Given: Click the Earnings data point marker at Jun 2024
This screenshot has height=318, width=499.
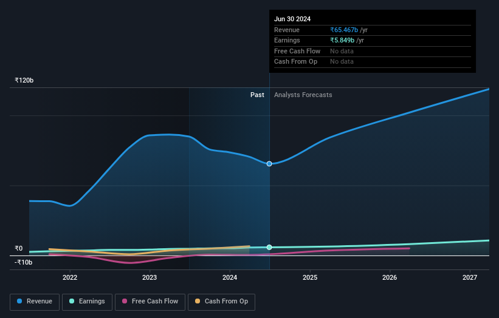Looking at the screenshot, I should [269, 247].
